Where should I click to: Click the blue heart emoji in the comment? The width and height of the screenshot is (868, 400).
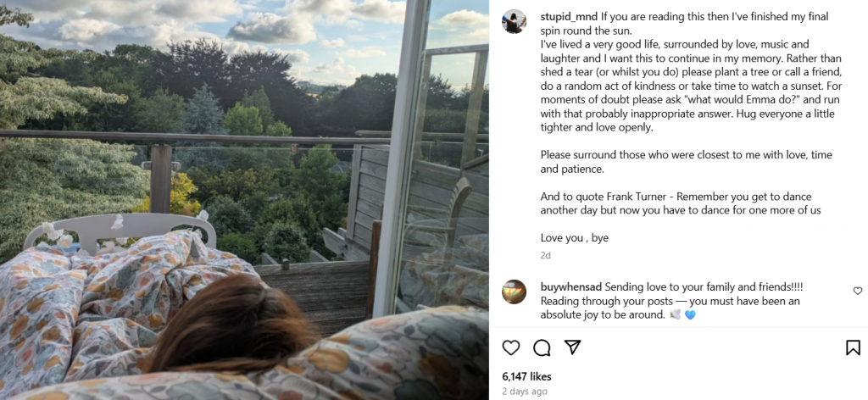[690, 314]
